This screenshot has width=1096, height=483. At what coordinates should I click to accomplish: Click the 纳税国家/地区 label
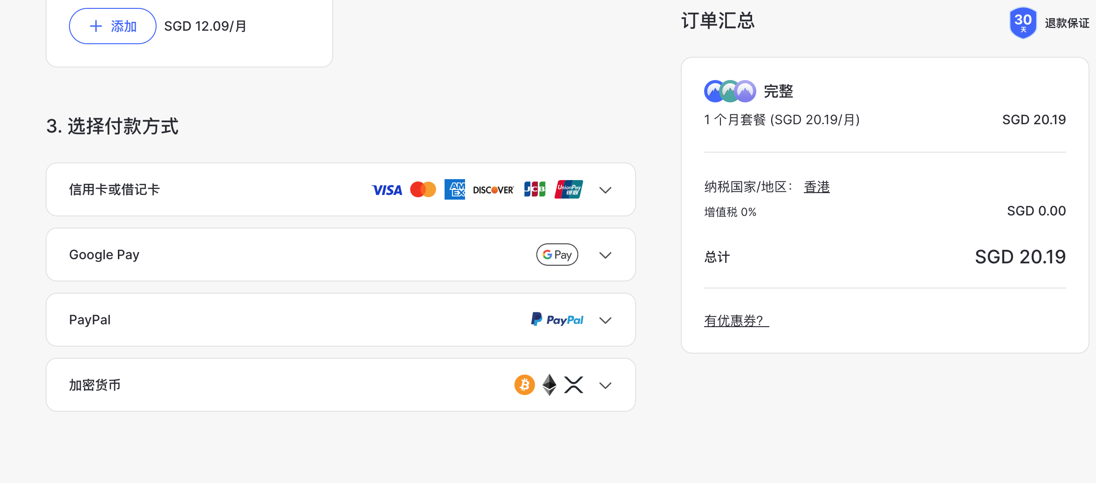click(748, 187)
